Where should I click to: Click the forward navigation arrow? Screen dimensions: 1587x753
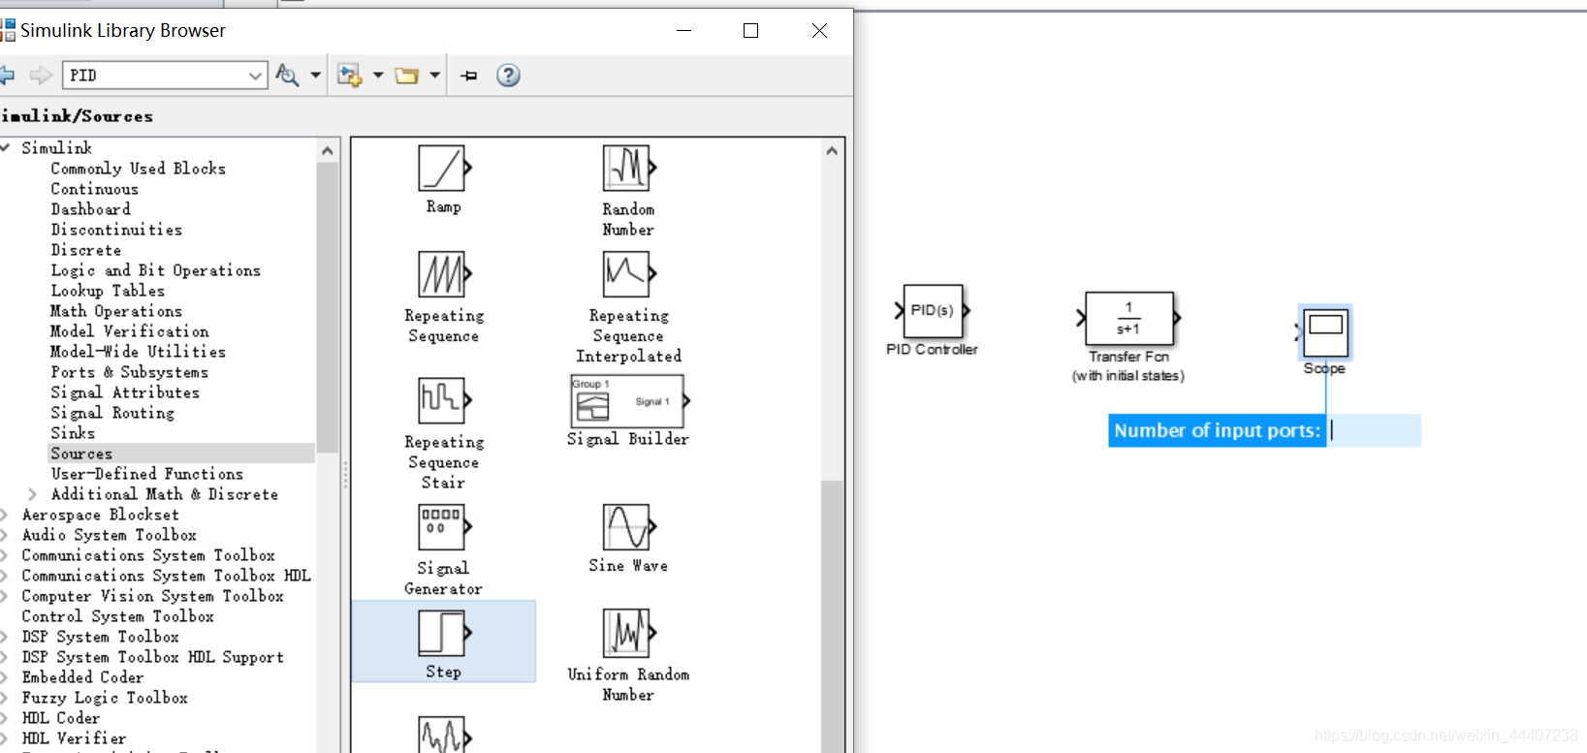(x=41, y=75)
